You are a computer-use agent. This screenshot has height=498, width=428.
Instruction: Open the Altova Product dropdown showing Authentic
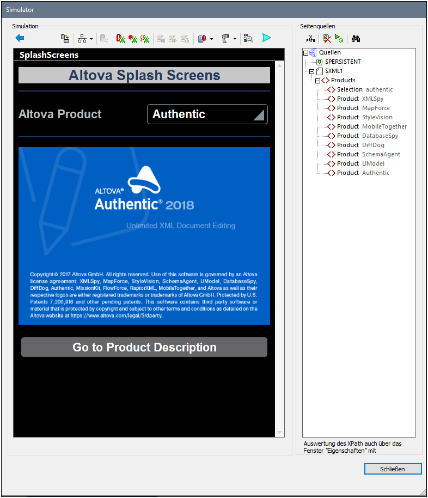tap(207, 114)
